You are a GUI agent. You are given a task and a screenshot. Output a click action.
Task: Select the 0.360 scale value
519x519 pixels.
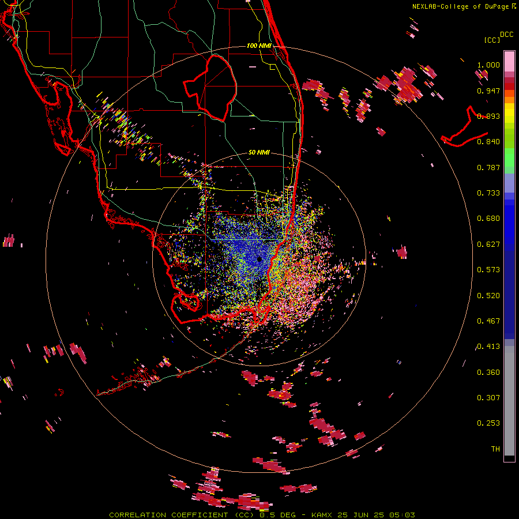[488, 373]
